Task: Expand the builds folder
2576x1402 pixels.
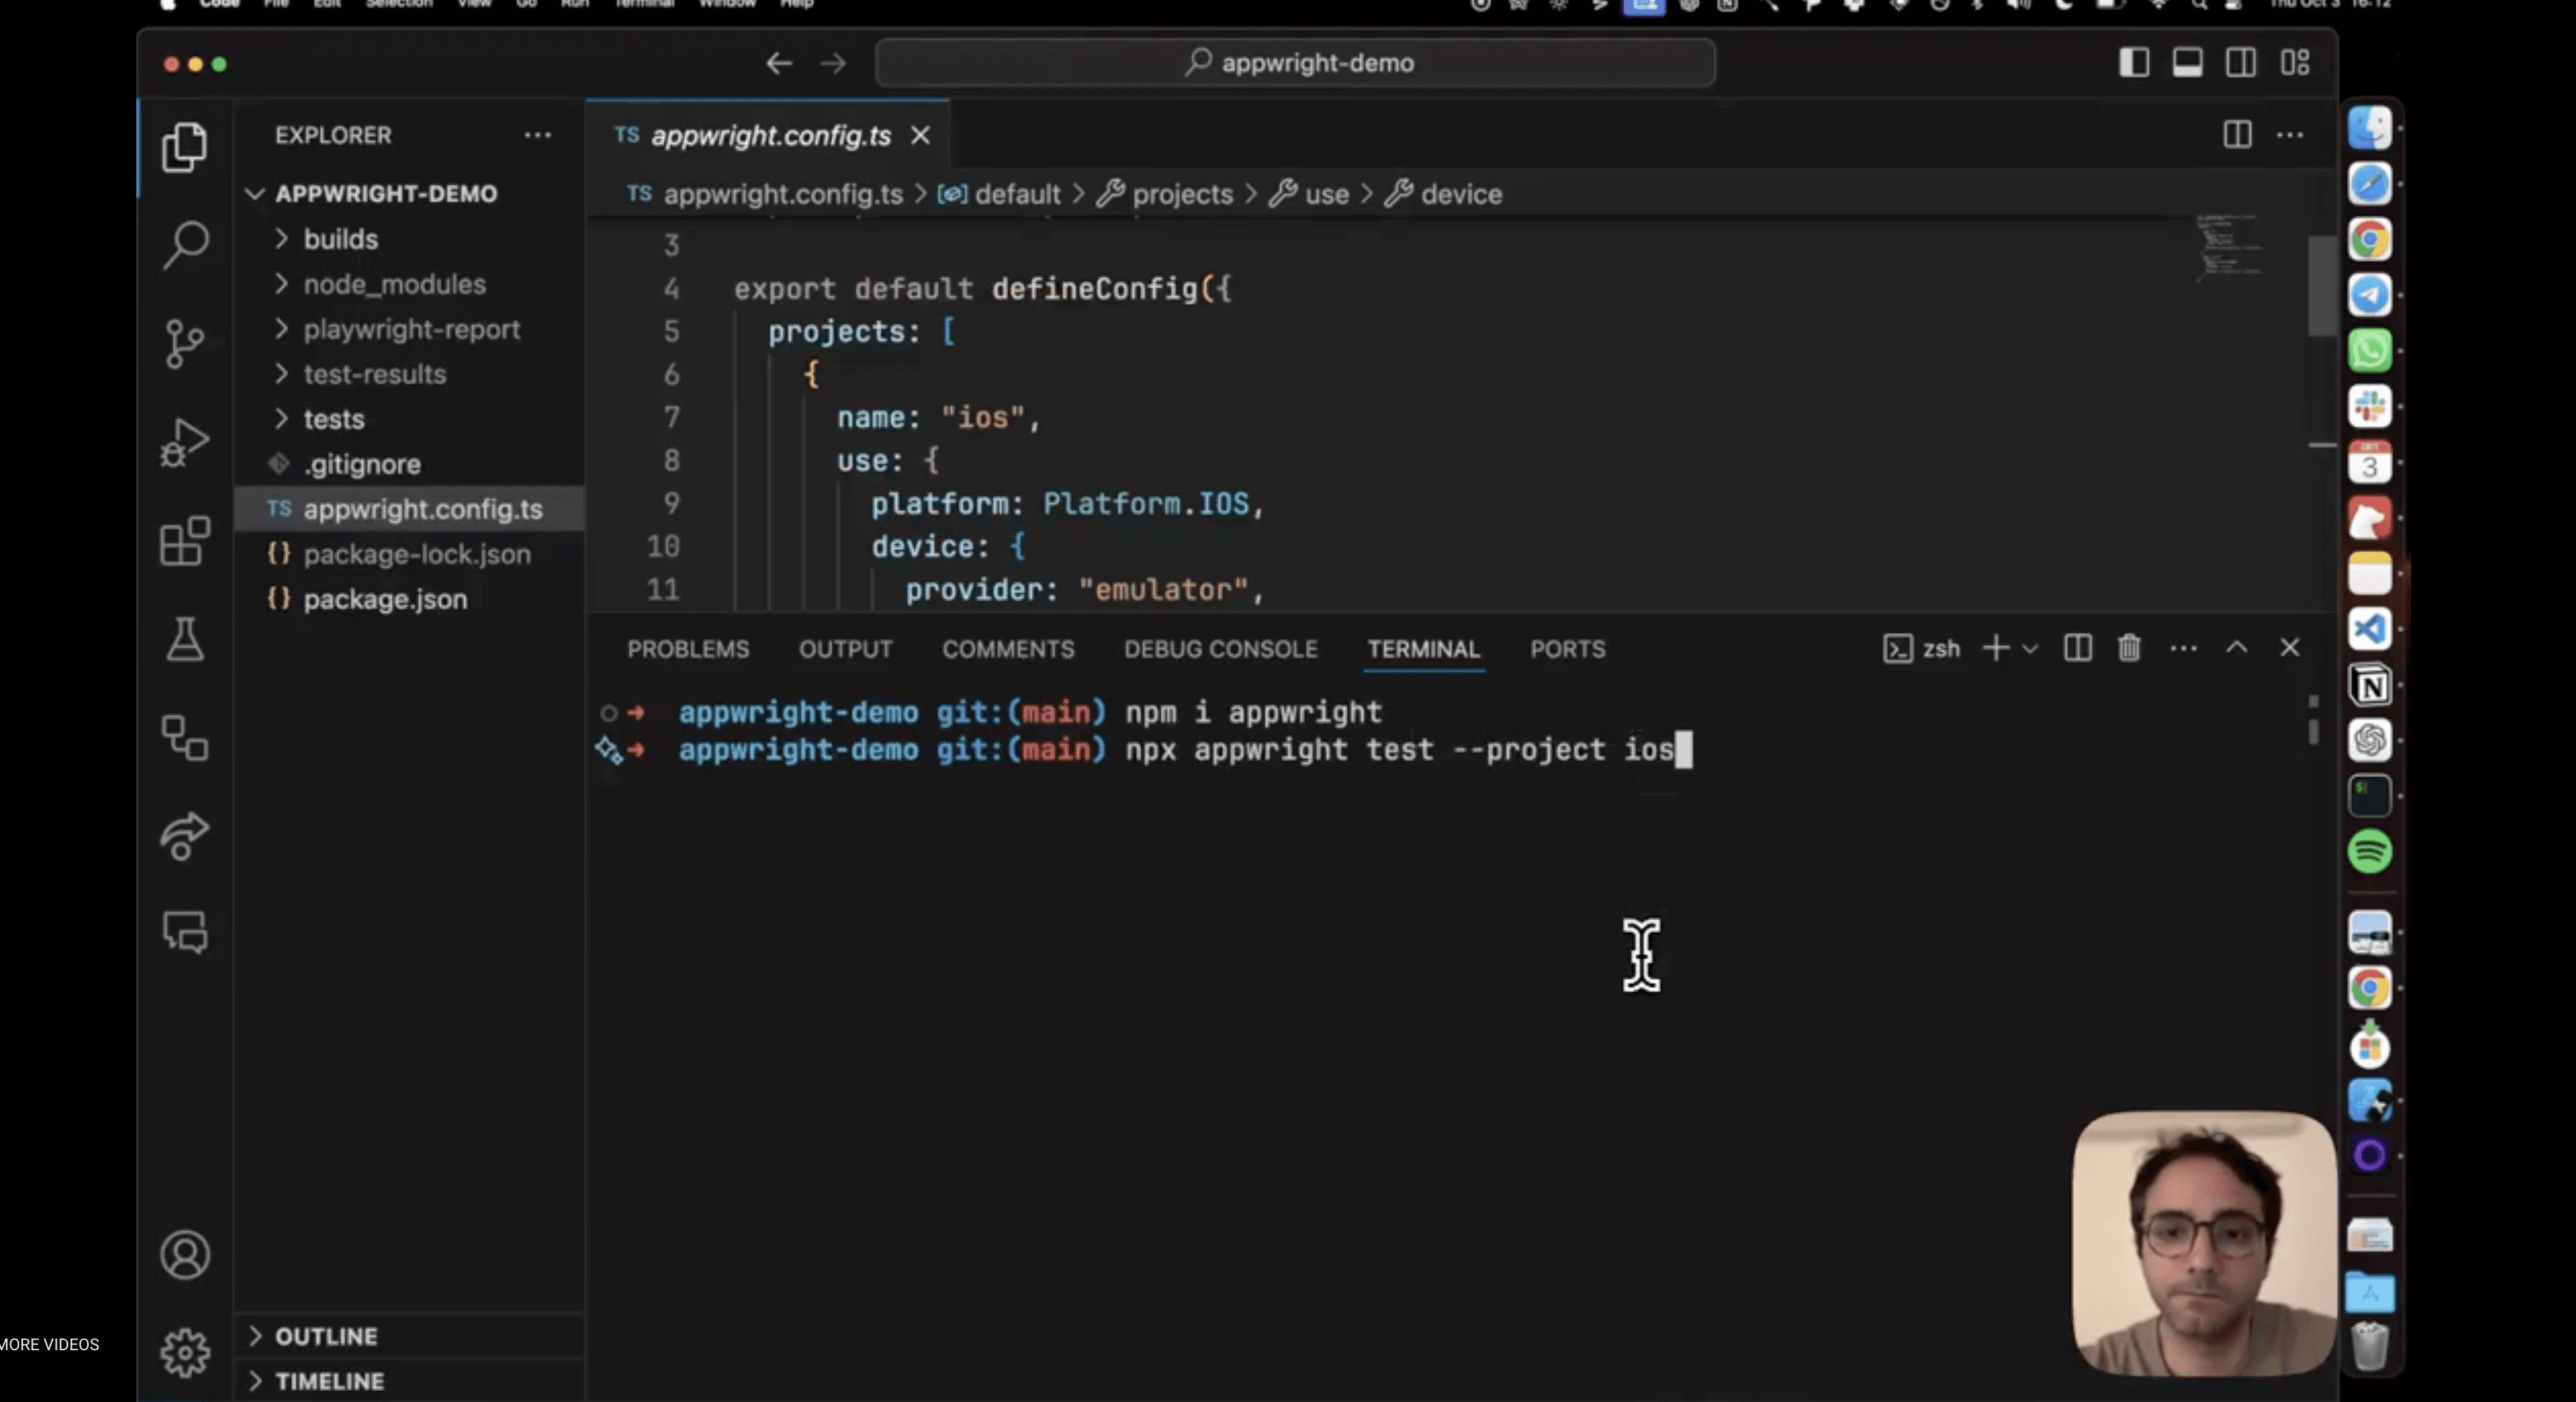Action: 340,239
